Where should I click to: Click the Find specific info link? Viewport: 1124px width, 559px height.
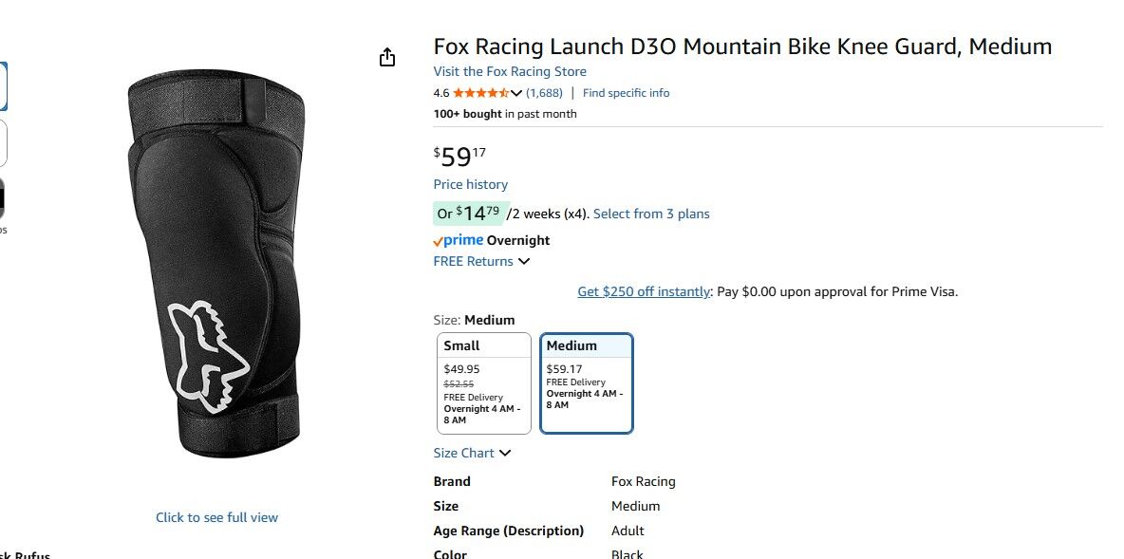[x=626, y=93]
